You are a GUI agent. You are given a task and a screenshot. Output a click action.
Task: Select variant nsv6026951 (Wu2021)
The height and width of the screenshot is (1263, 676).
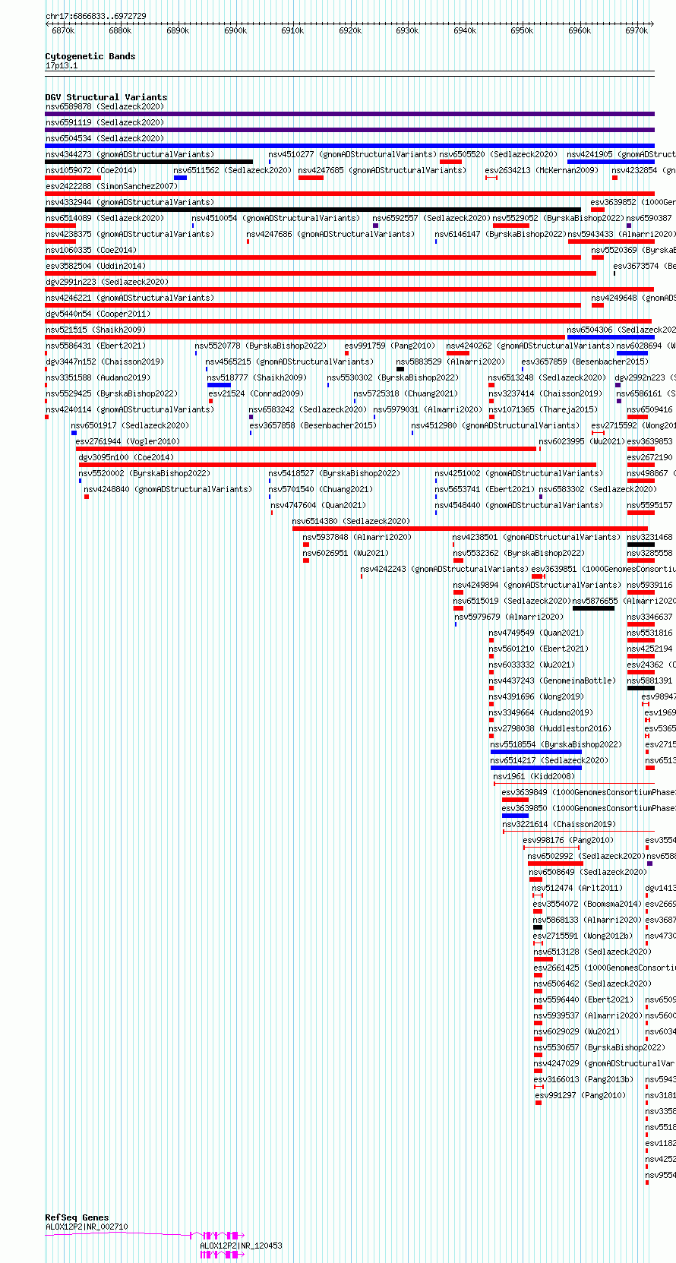pos(346,553)
